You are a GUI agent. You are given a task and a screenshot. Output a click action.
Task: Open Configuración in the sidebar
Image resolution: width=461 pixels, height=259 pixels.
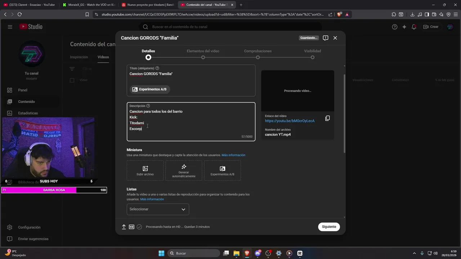31,227
